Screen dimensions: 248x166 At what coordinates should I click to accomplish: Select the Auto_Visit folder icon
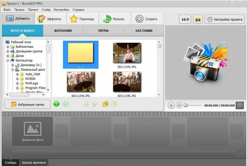click(22, 74)
